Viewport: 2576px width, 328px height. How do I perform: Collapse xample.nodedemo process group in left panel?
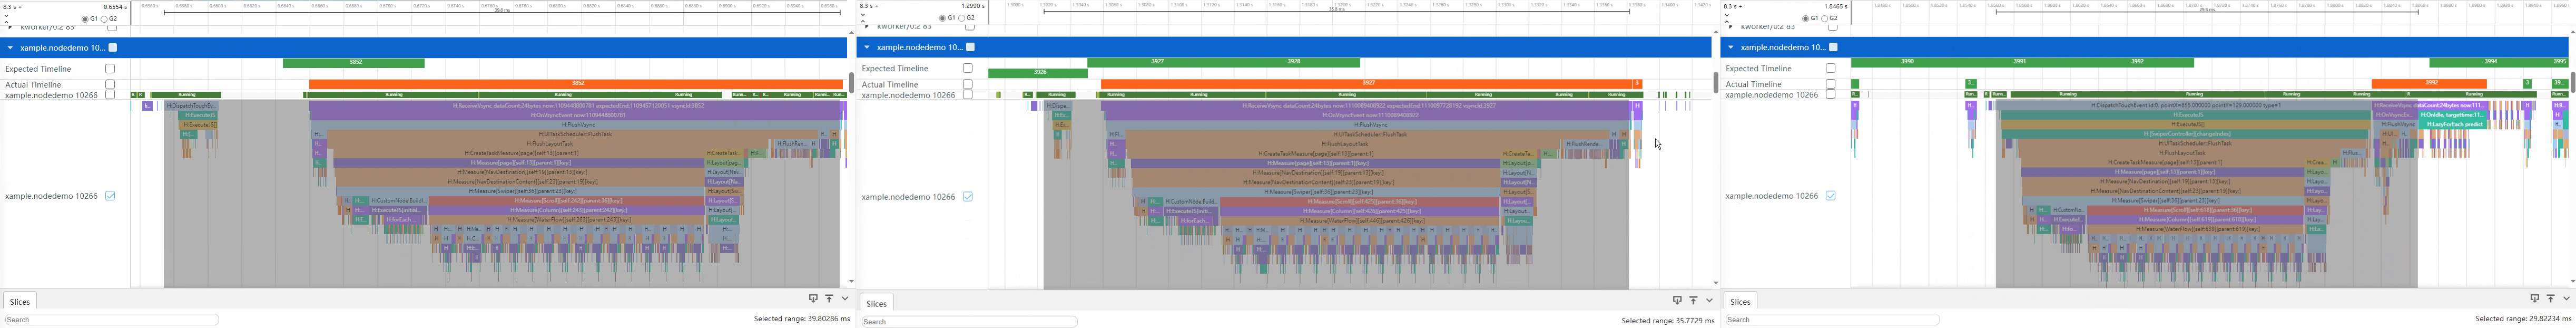pyautogui.click(x=10, y=47)
